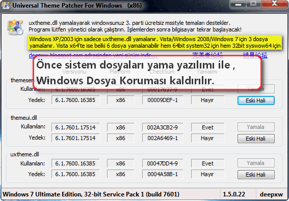
Task: Click Hayır patched status for uxtheme.dll Yedek
Action: point(208,174)
